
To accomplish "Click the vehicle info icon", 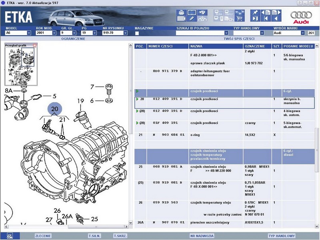I will pyautogui.click(x=202, y=19).
